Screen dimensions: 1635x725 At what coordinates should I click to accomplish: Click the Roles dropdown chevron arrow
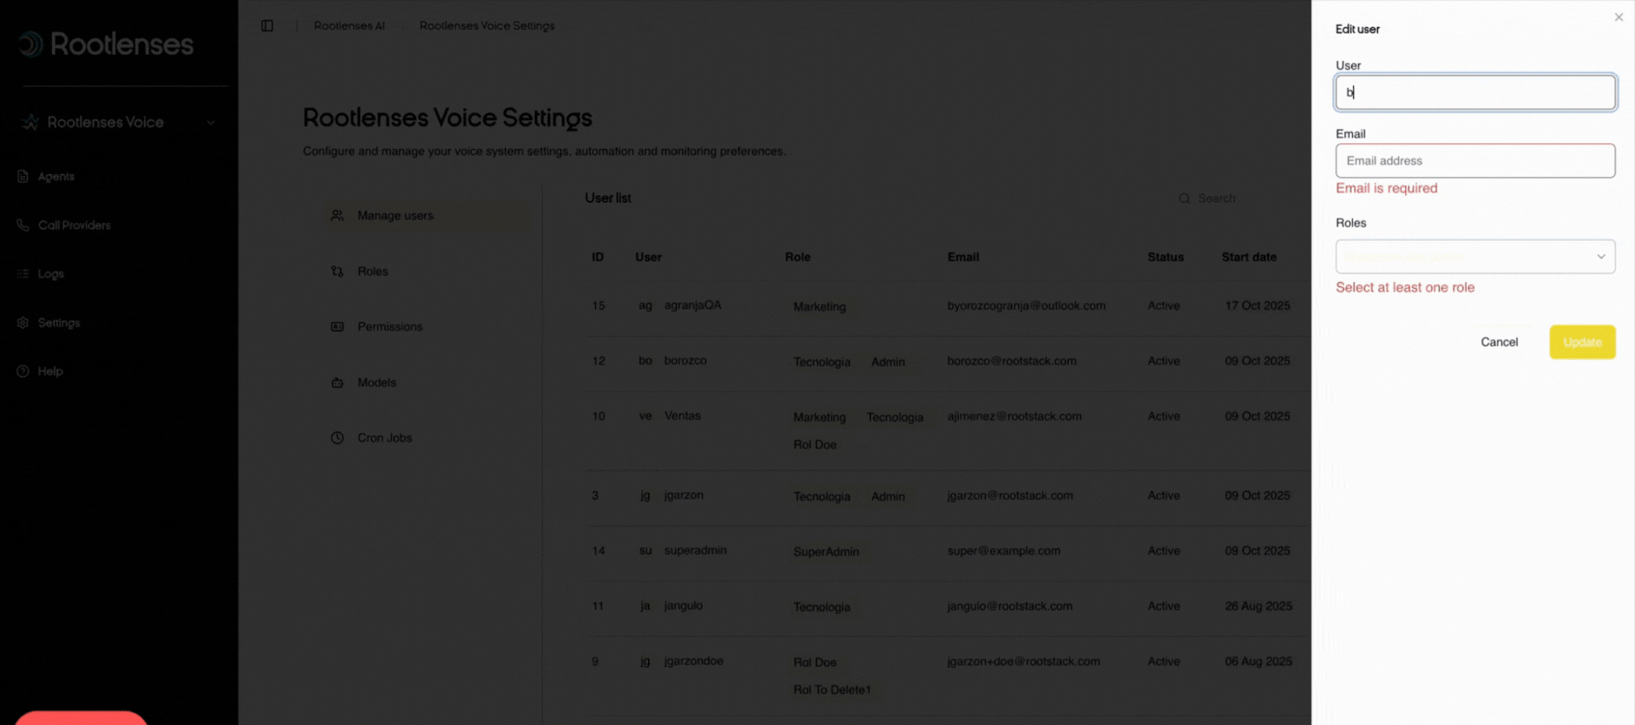[1601, 256]
